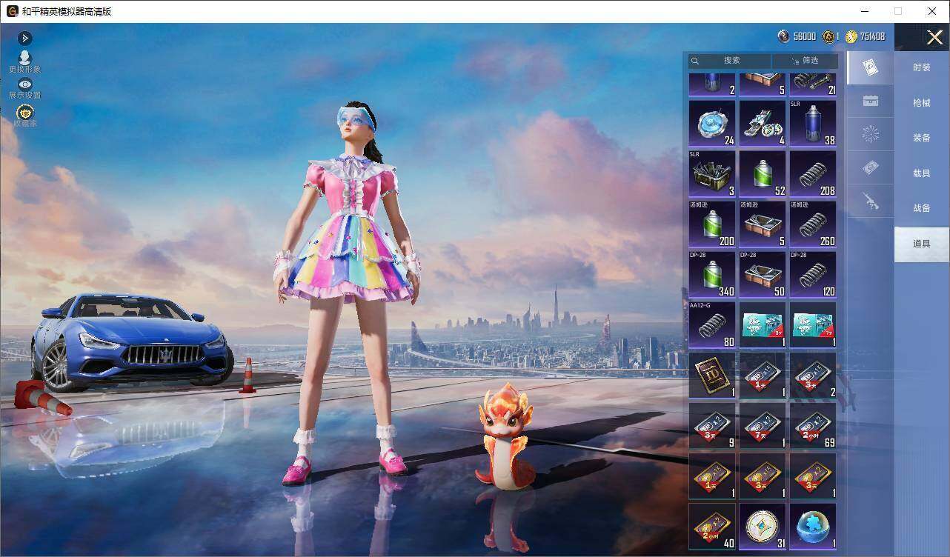Click the orange dragon pet companion

(505, 435)
